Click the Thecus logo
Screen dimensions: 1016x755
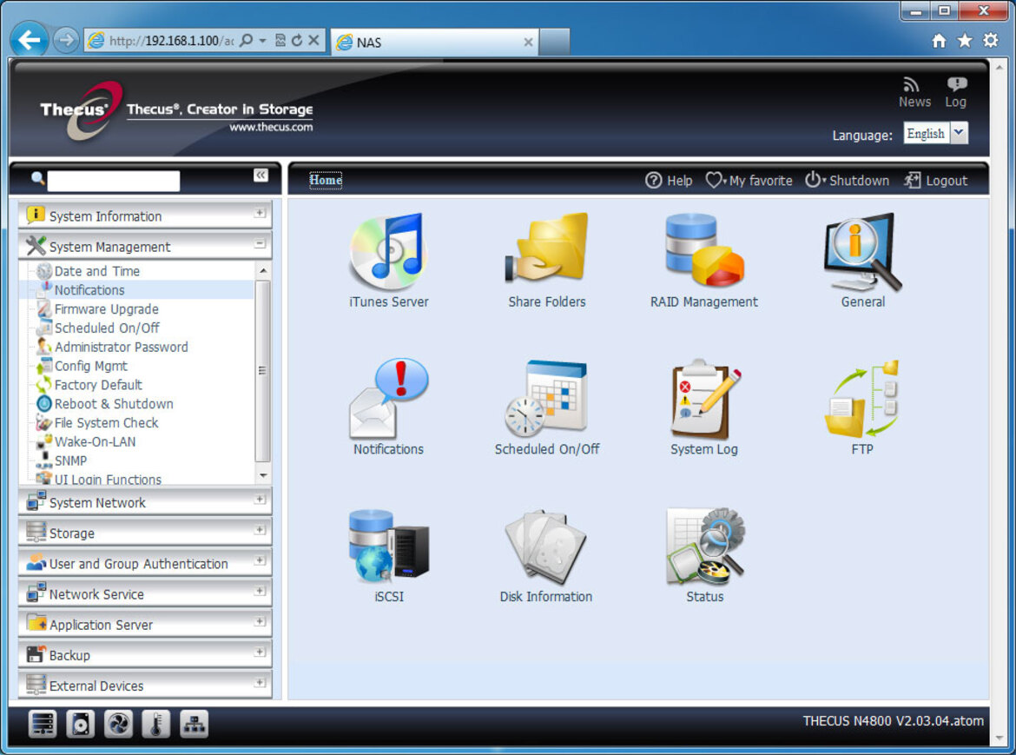point(82,110)
